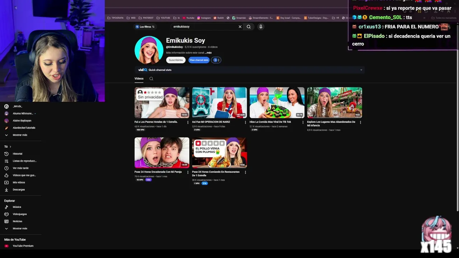Open options menu for the Peores Hoteles video
The height and width of the screenshot is (258, 459).
pyautogui.click(x=188, y=122)
